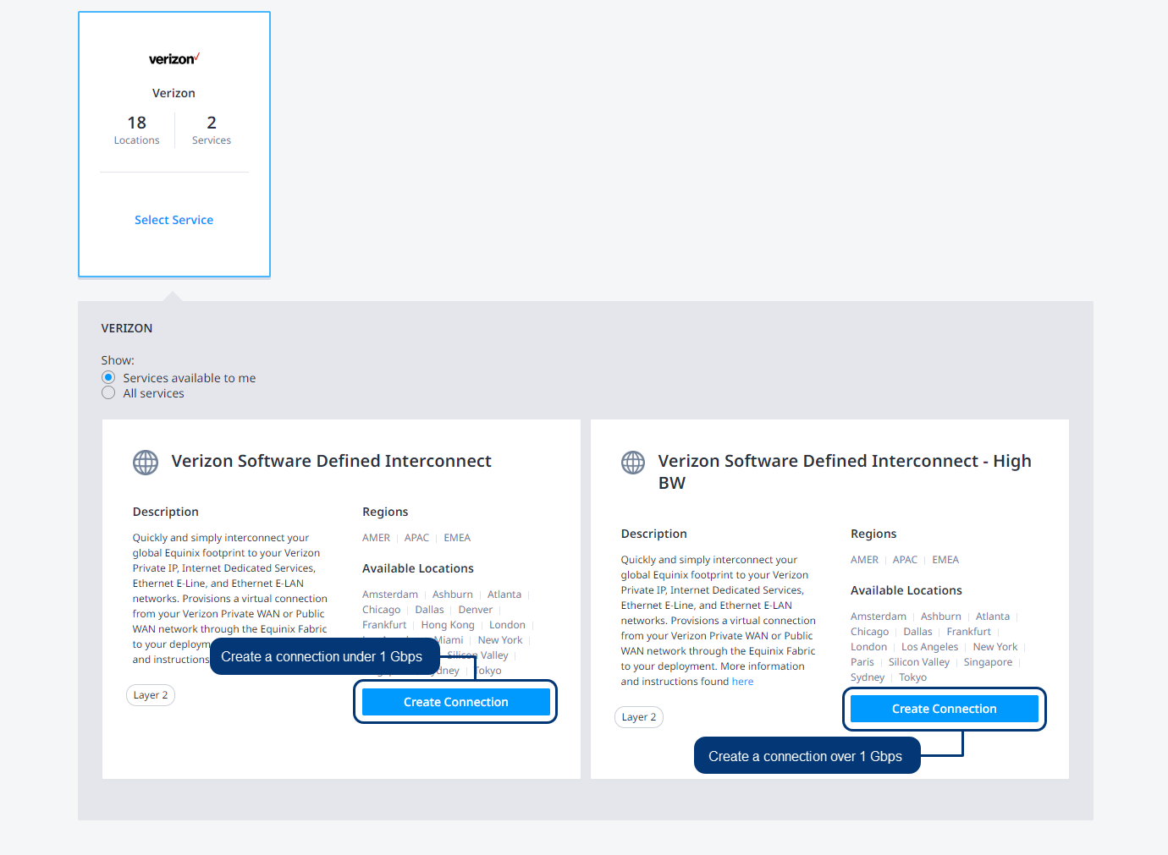
Task: Click New York location in the first service card
Action: [500, 640]
